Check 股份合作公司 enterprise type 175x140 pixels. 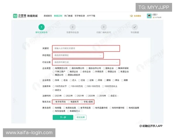click(x=87, y=68)
